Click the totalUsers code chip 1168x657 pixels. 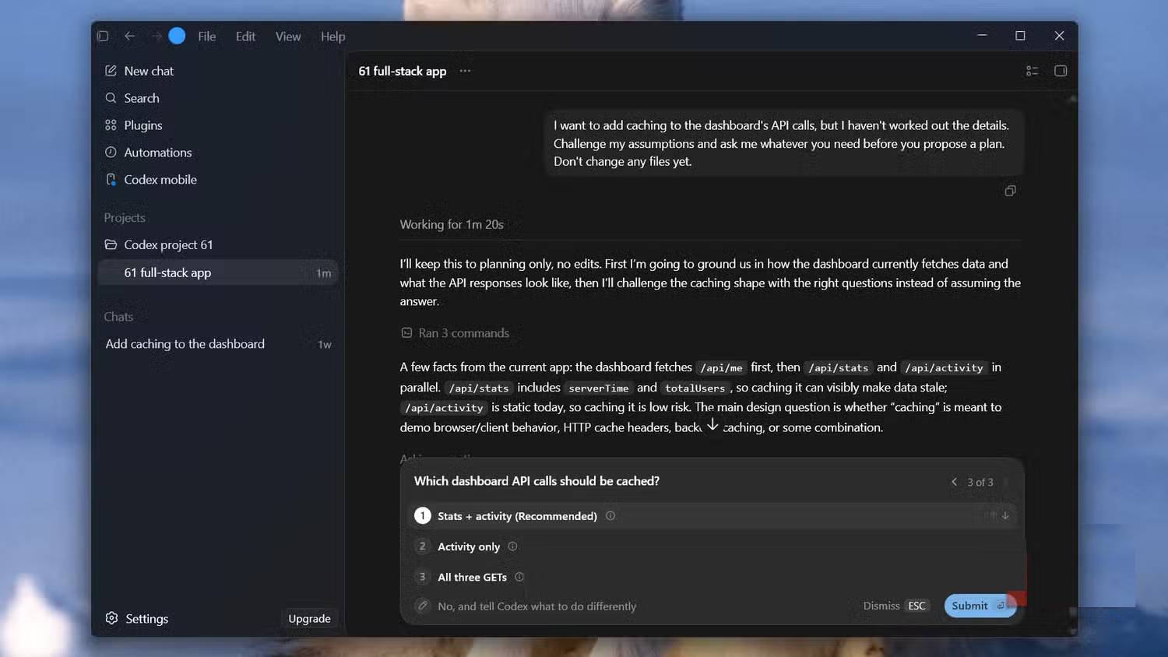click(x=695, y=388)
